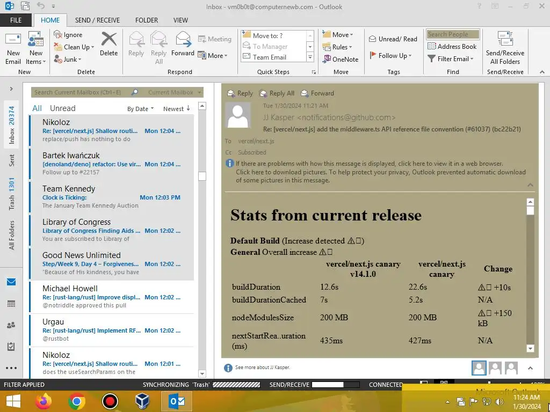Open the Junk dropdown
The height and width of the screenshot is (412, 550).
tap(68, 59)
